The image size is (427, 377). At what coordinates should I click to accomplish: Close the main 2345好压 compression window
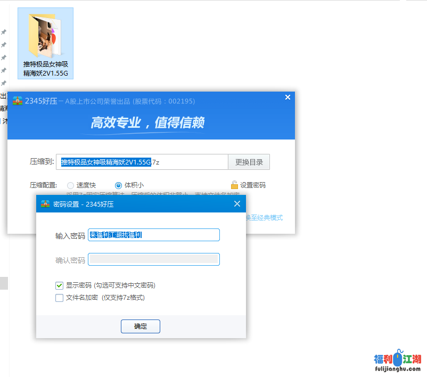(288, 97)
